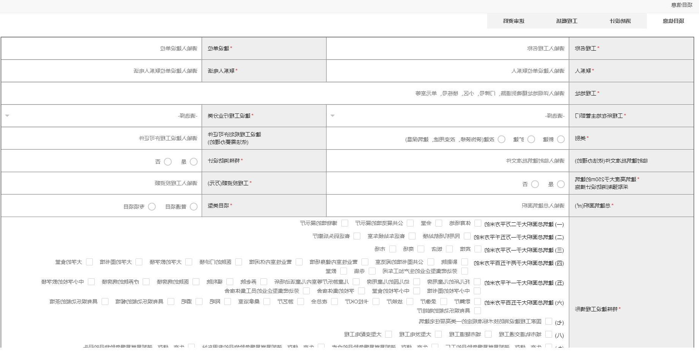
Task: Check the 营业性室内健身场馆 checkbox
Action: coord(365,262)
